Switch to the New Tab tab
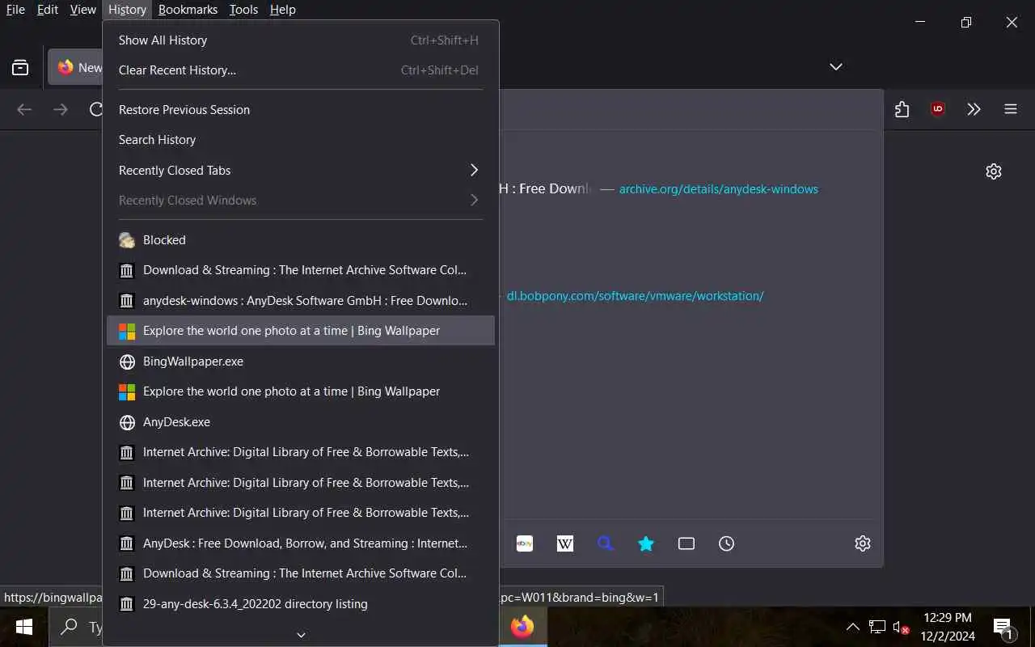This screenshot has width=1035, height=647. (77, 67)
